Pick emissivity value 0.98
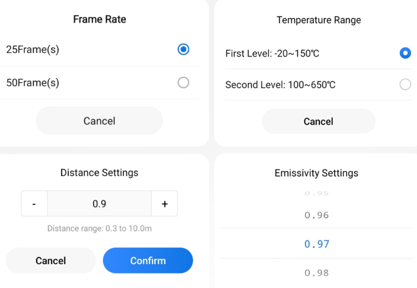The width and height of the screenshot is (417, 288). click(317, 272)
